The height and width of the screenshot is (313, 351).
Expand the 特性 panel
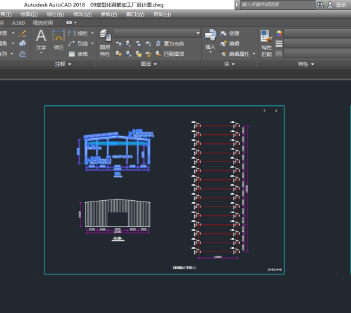pos(306,64)
